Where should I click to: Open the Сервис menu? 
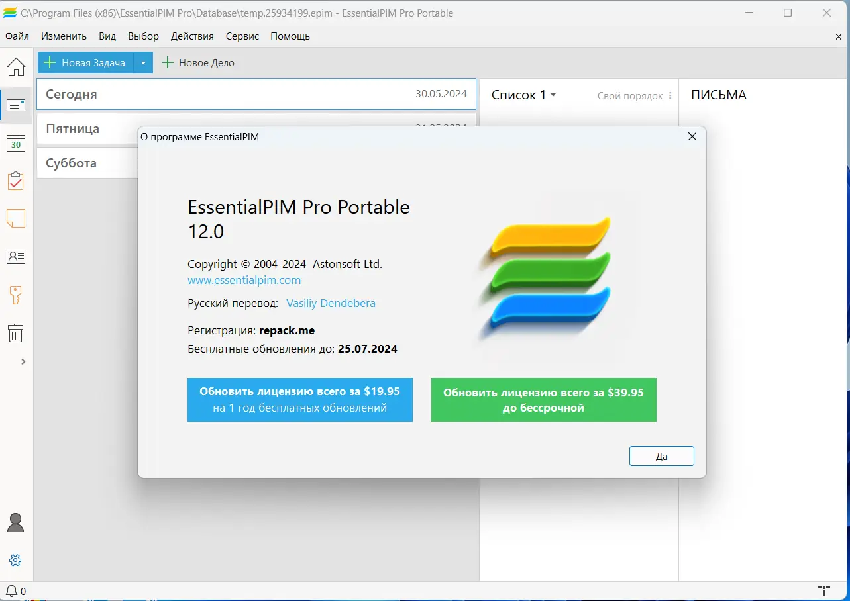(242, 36)
